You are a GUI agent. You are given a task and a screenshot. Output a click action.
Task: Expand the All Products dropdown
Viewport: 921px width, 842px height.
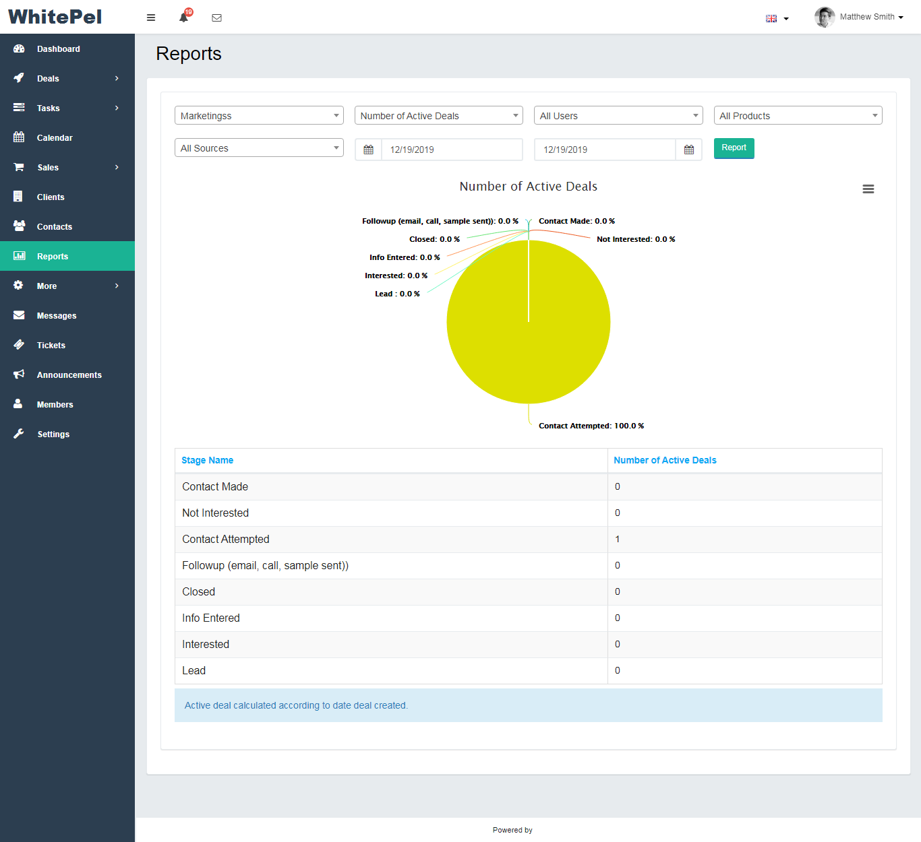[x=798, y=116]
